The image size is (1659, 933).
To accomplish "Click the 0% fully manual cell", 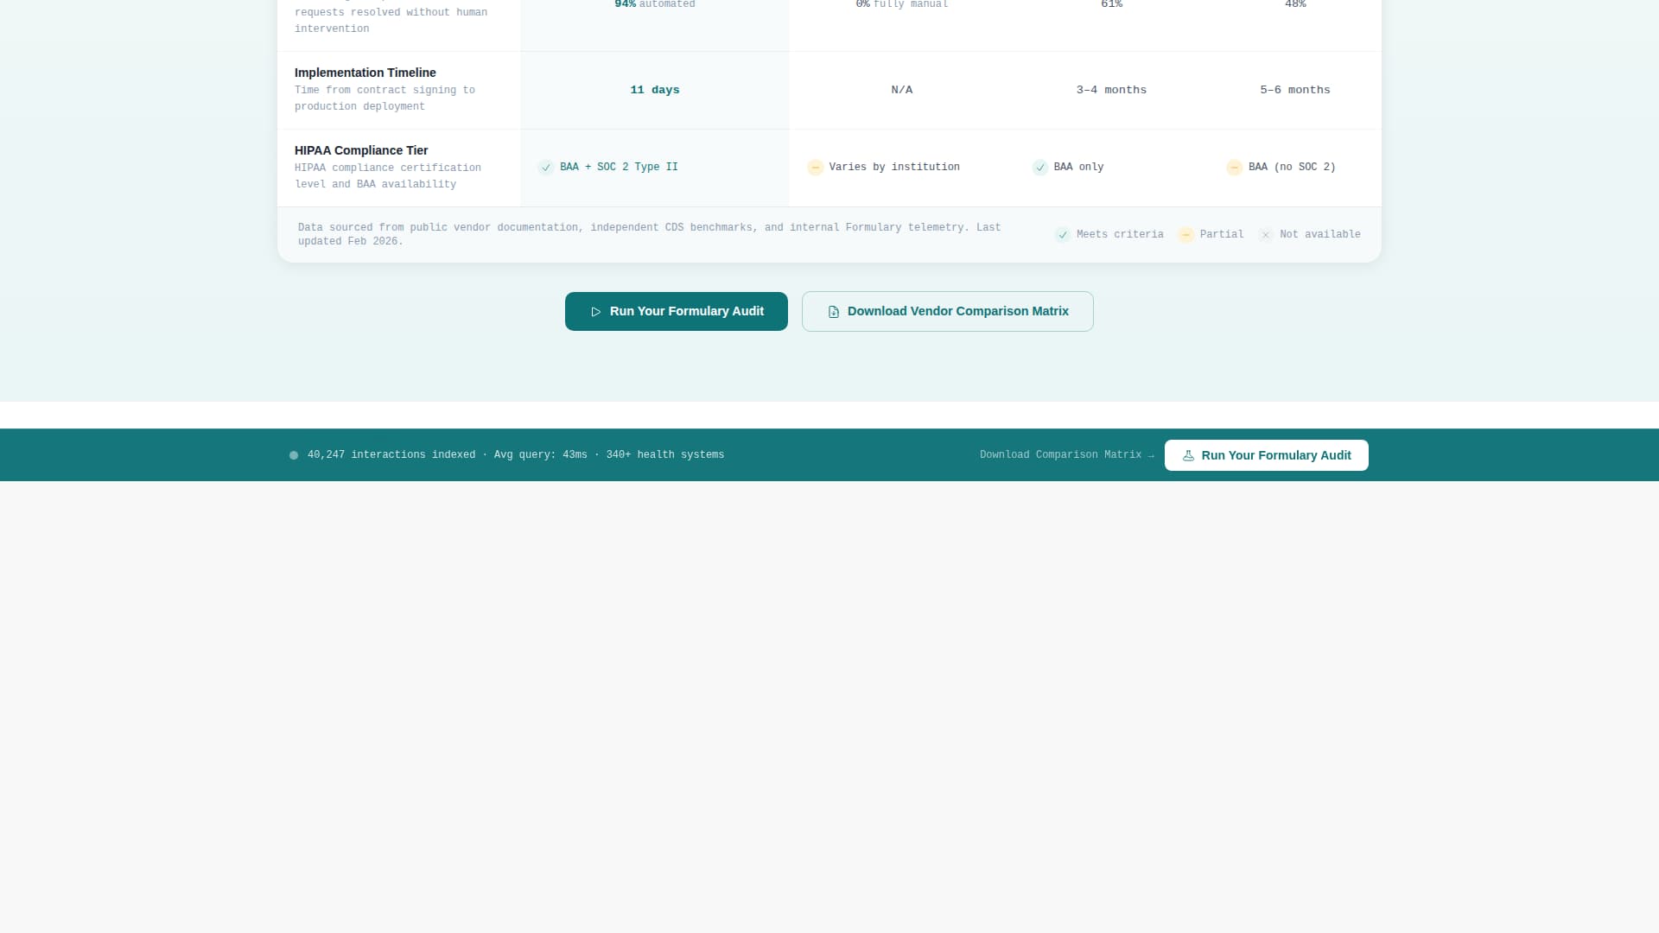I will pos(902,4).
